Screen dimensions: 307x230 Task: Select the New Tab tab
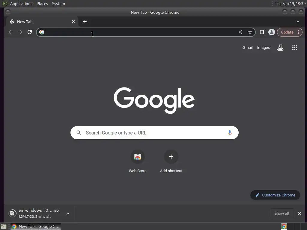click(x=42, y=22)
